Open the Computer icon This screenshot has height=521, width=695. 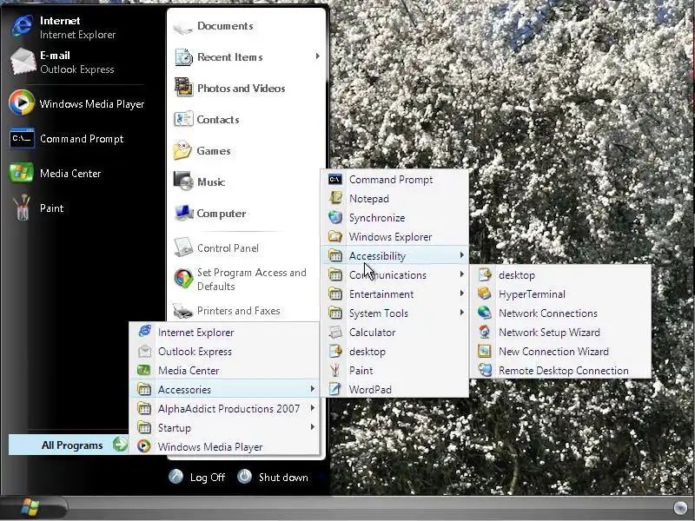pos(183,213)
